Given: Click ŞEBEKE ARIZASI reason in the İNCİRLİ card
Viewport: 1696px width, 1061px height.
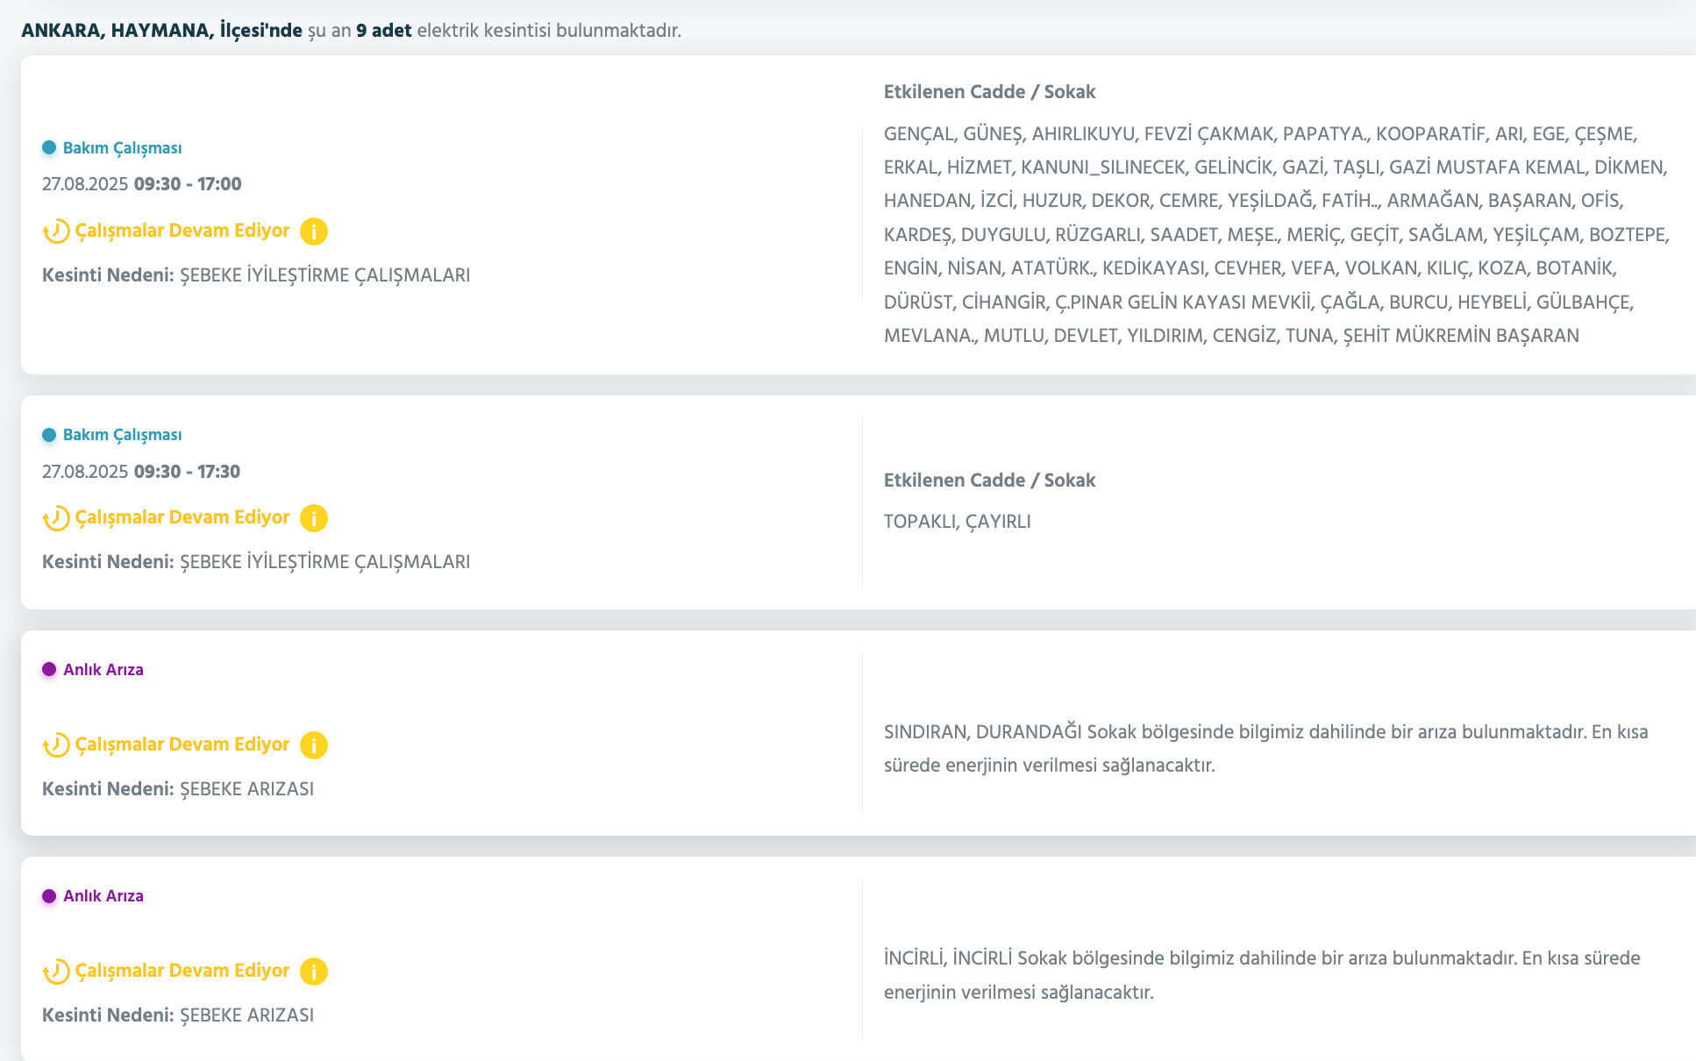Looking at the screenshot, I should (x=246, y=1015).
